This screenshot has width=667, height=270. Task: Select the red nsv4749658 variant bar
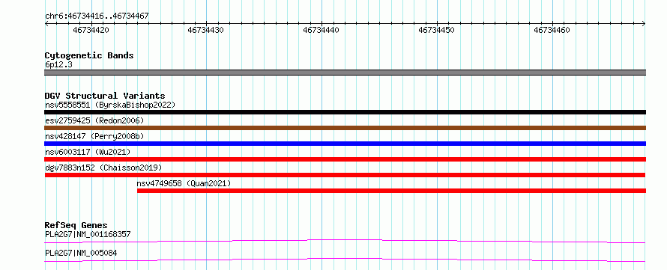[391, 191]
